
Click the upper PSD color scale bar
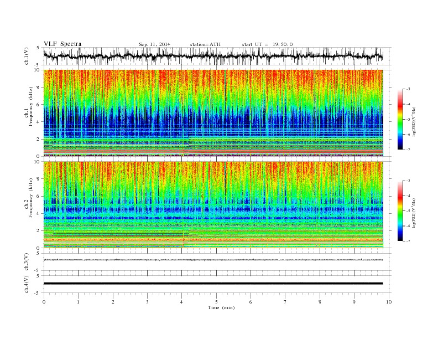point(400,120)
